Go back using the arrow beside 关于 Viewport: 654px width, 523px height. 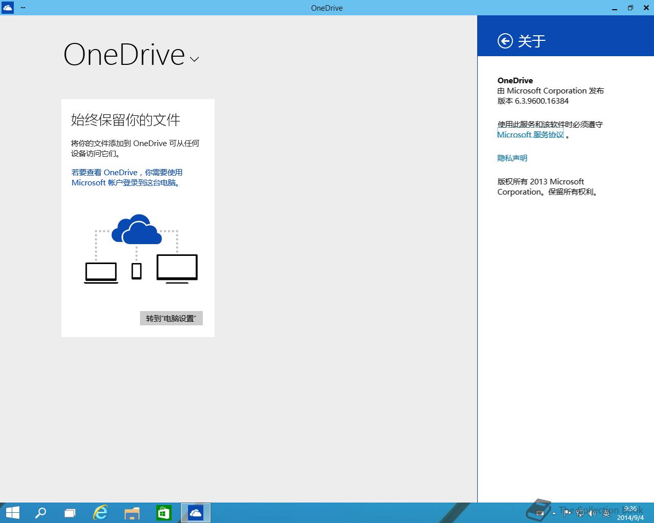(x=505, y=41)
